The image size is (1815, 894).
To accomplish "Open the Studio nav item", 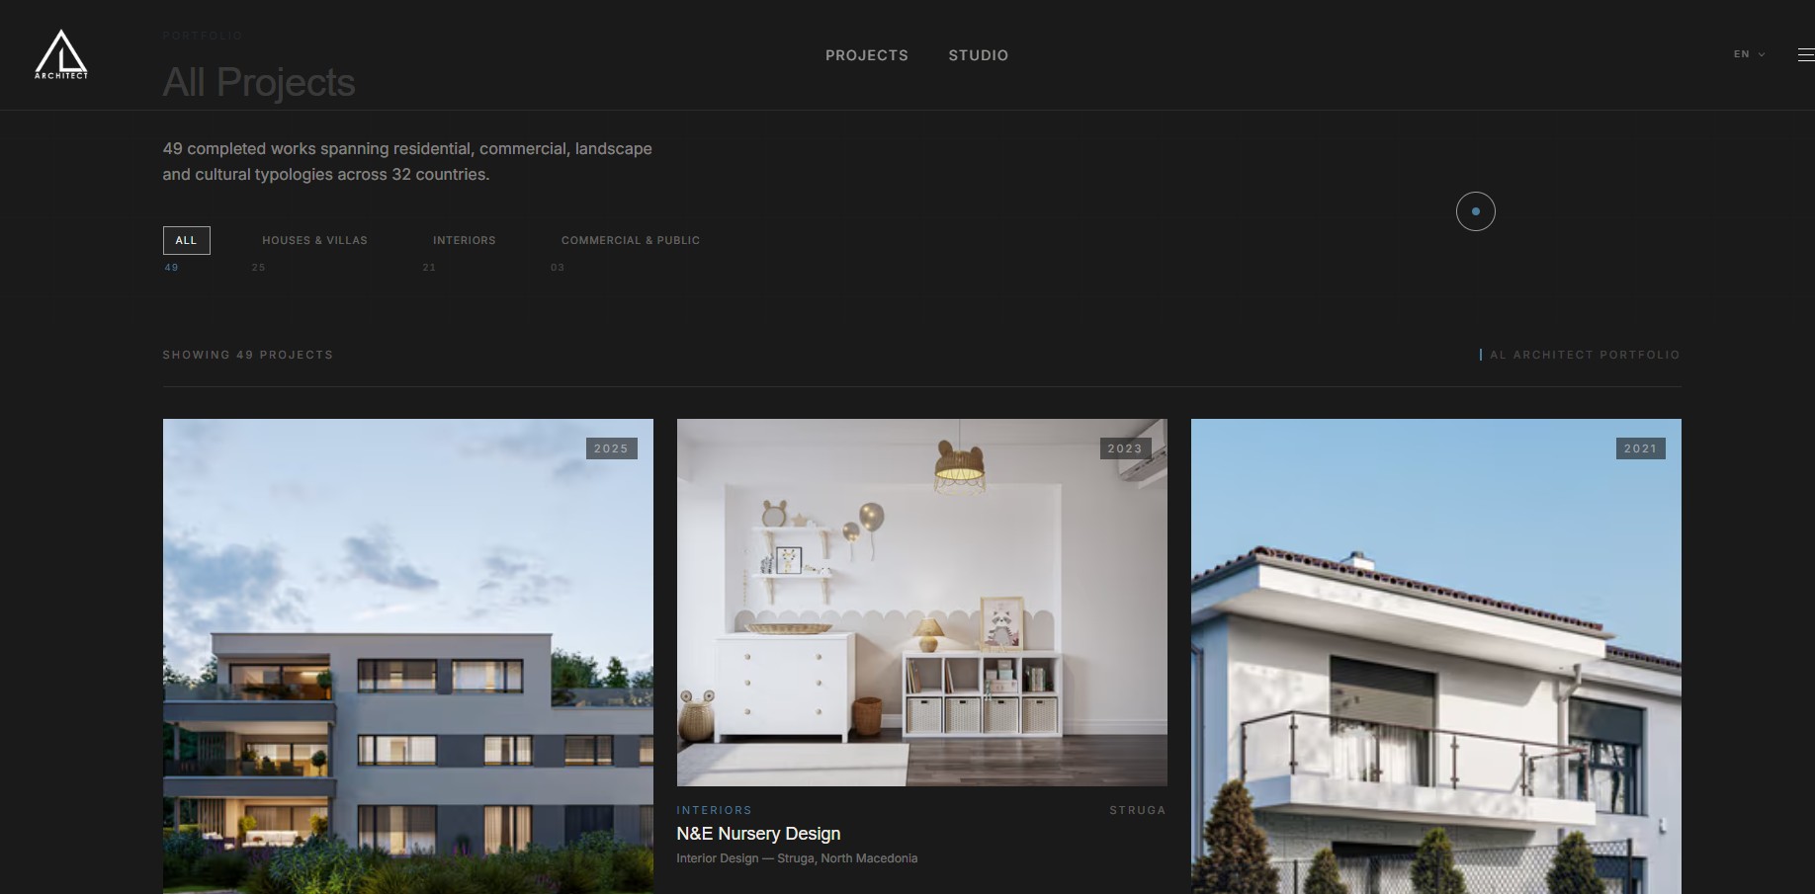I will 979,55.
